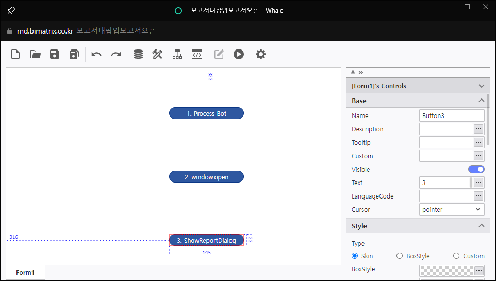
Task: Switch to the Form1 tab
Action: pos(25,272)
